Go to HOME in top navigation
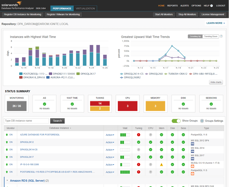 click(x=161, y=6)
